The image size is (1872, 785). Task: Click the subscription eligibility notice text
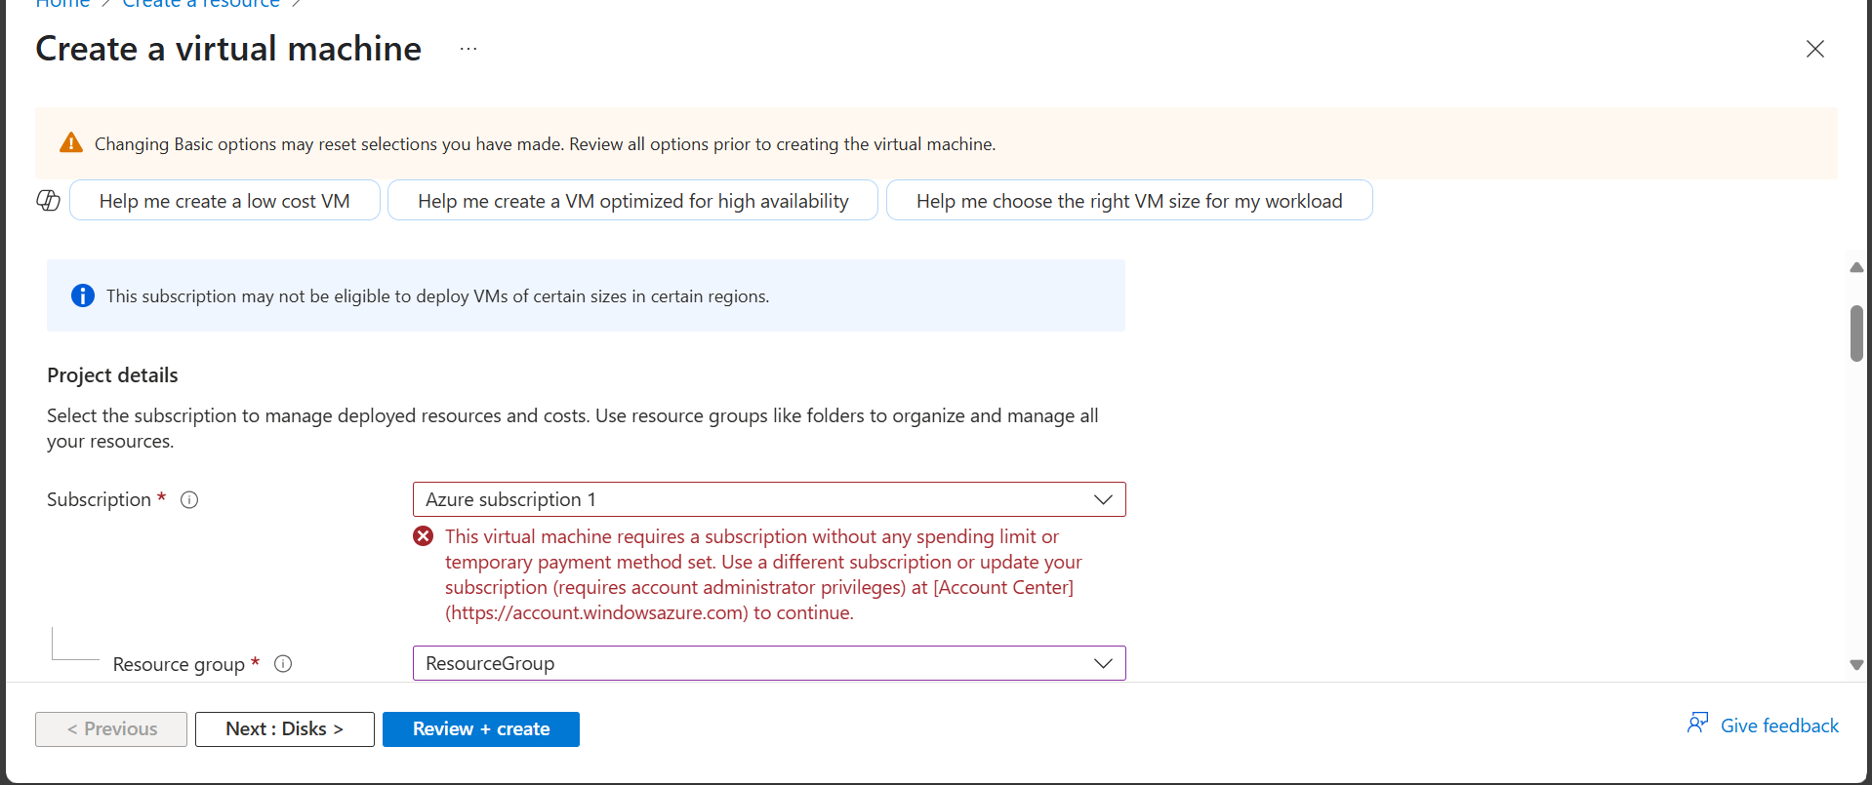[x=437, y=296]
